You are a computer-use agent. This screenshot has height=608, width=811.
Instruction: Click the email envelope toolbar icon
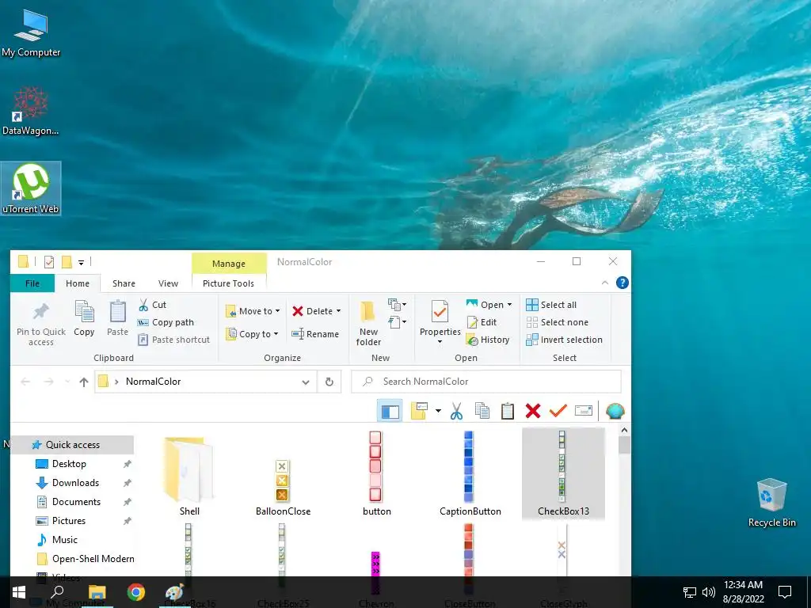click(x=584, y=411)
